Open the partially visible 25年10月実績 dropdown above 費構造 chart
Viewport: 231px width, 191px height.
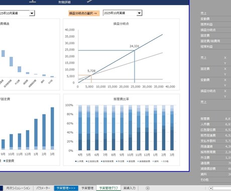pos(32,13)
